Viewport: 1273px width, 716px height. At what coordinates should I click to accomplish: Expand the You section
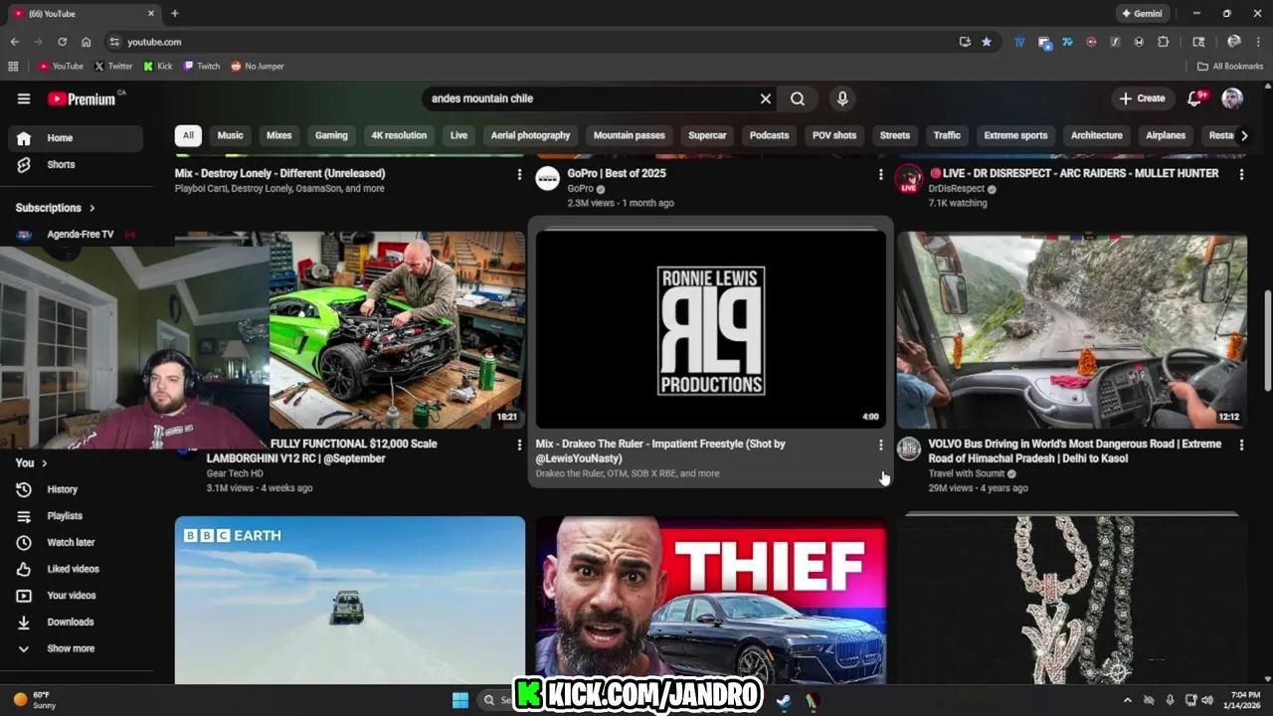[31, 462]
